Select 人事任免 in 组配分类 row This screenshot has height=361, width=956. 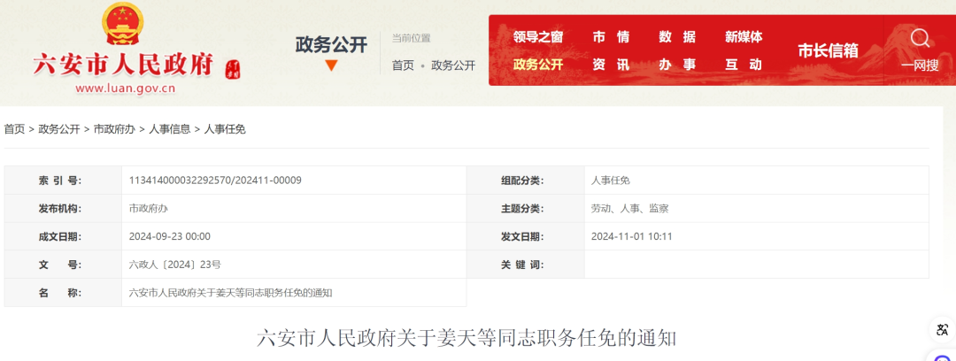click(x=610, y=180)
